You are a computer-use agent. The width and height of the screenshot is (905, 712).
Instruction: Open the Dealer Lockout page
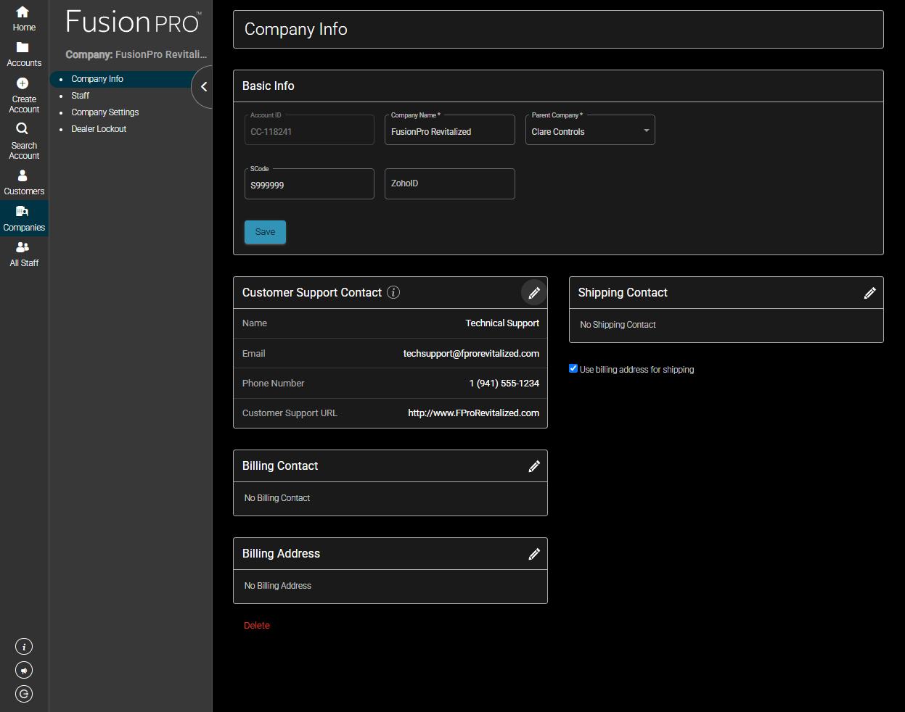coord(99,128)
